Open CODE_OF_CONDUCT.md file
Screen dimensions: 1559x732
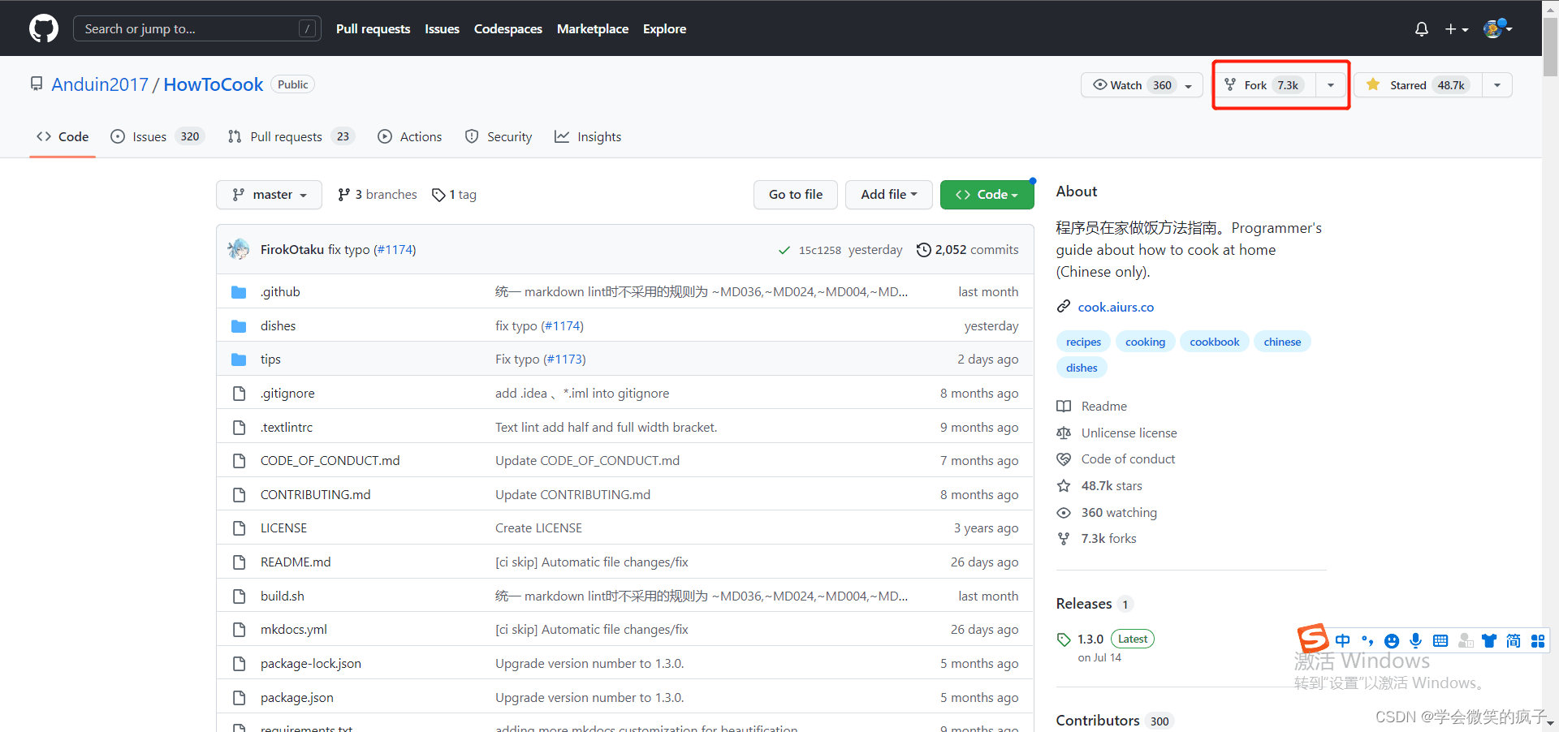(330, 460)
